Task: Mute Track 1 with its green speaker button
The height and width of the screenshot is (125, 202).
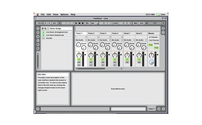Action: coord(79,59)
